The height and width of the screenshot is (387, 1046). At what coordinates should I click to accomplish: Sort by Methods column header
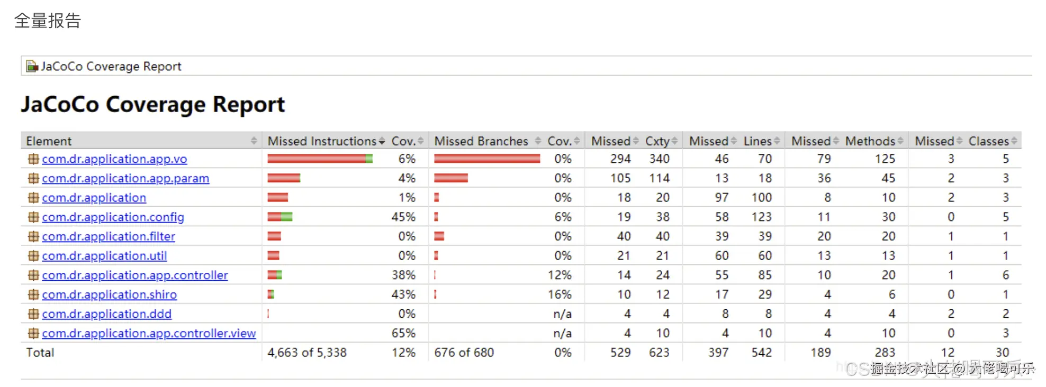click(x=870, y=141)
